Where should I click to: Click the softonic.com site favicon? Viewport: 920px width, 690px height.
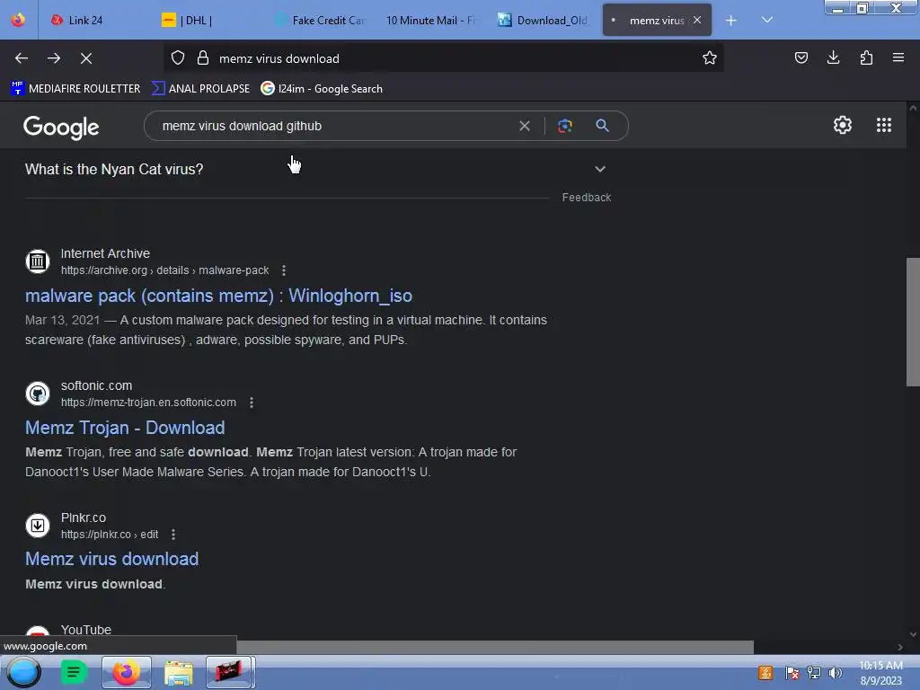(38, 394)
